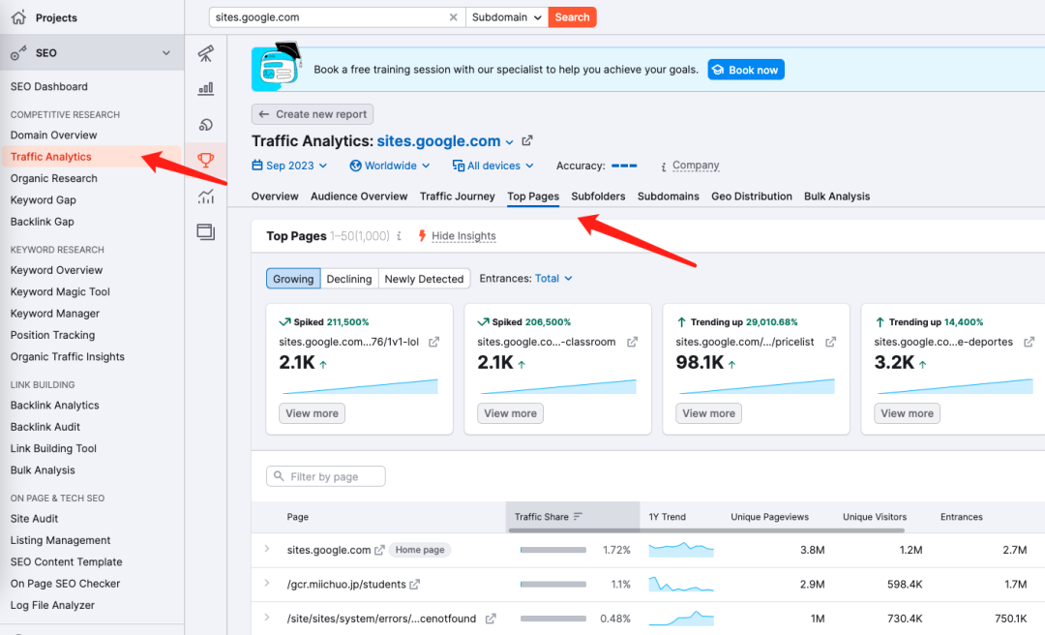View more for 1v1-lol page card
Viewport: 1045px width, 635px height.
312,413
